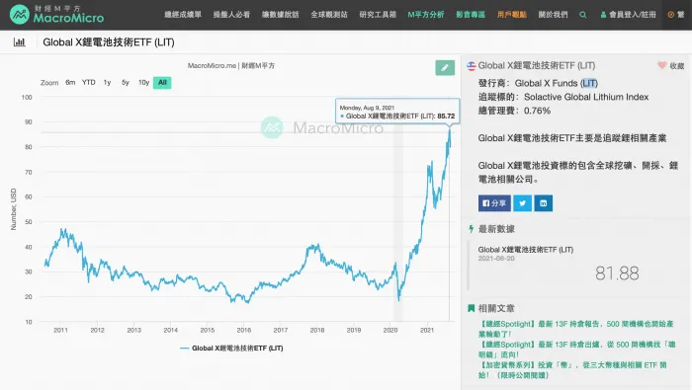Open the MacroMicro logo home link

(x=56, y=15)
